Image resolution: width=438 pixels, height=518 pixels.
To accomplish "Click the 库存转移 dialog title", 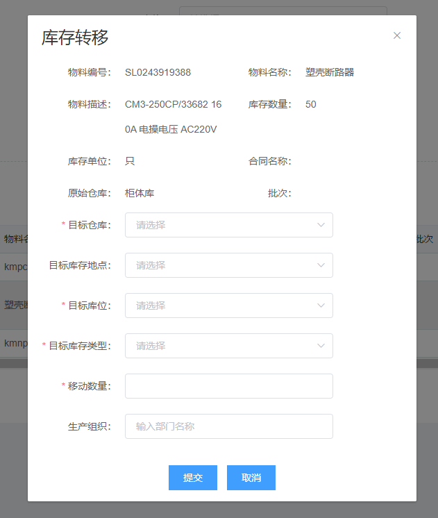I will [75, 37].
